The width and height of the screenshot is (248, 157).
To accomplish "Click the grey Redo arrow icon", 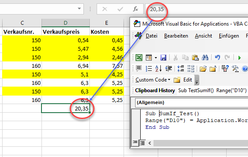I will click(x=227, y=58).
